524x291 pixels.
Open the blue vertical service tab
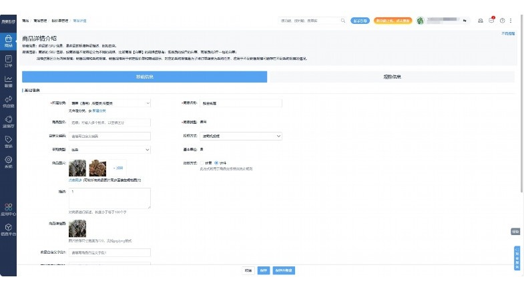517,258
